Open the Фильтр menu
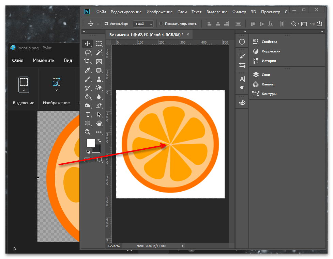This screenshot has height=259, width=333. tap(239, 12)
